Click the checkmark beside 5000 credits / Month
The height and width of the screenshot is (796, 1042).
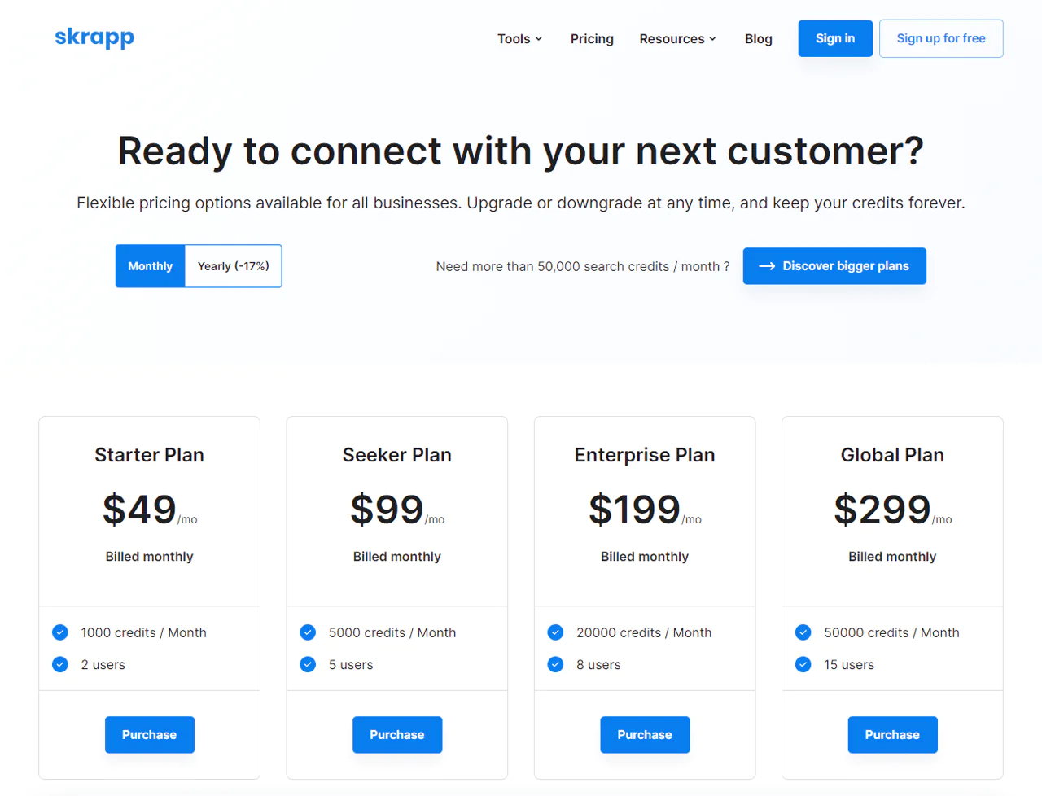[x=308, y=632]
